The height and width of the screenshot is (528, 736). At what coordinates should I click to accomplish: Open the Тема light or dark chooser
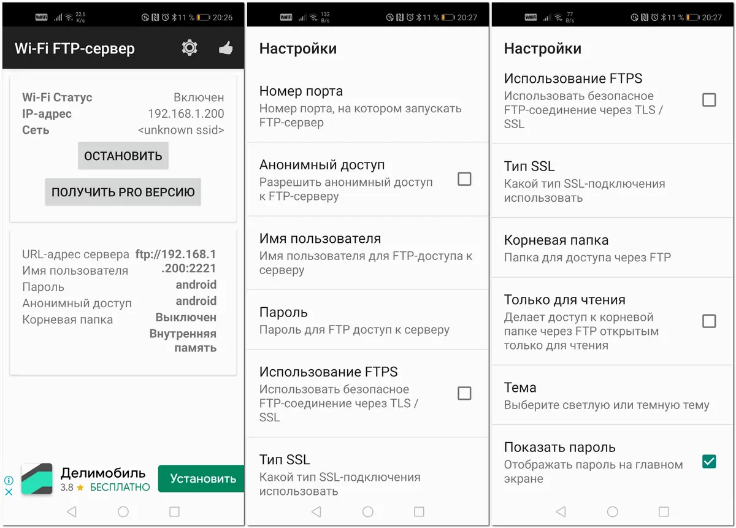(606, 396)
